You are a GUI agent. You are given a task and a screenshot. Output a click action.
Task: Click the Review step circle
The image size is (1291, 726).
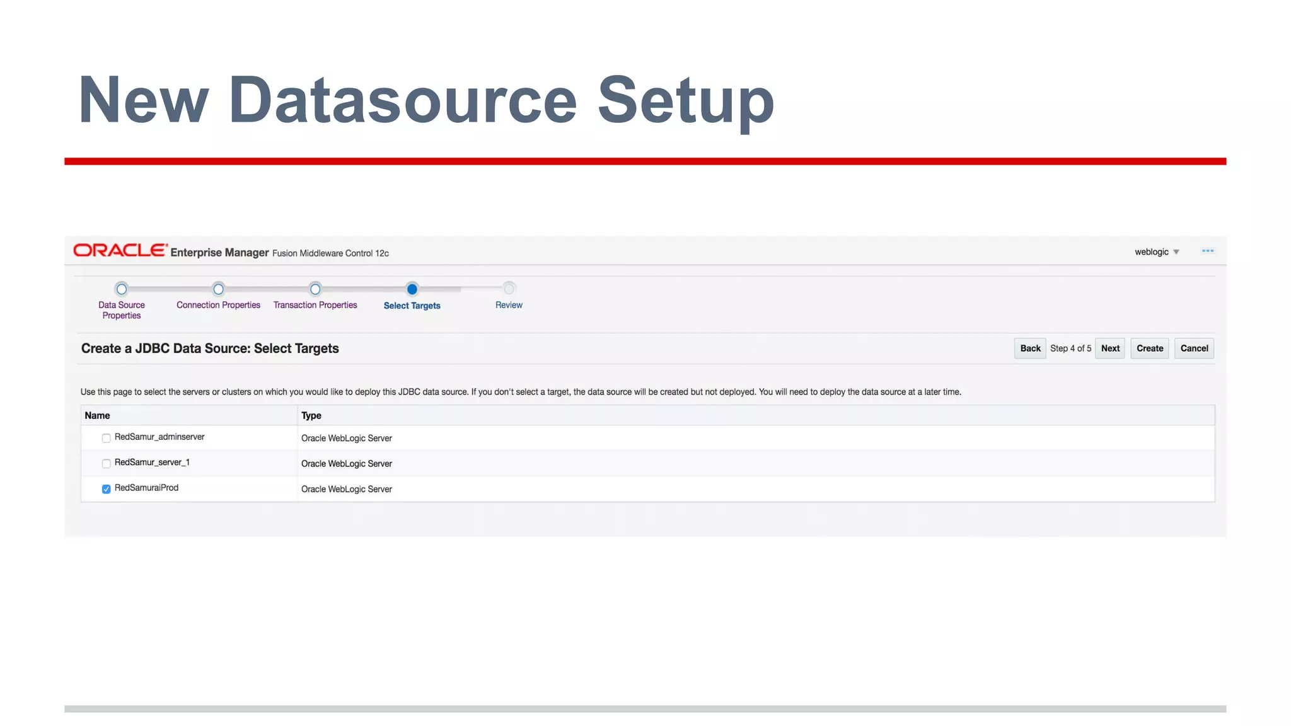[509, 289]
